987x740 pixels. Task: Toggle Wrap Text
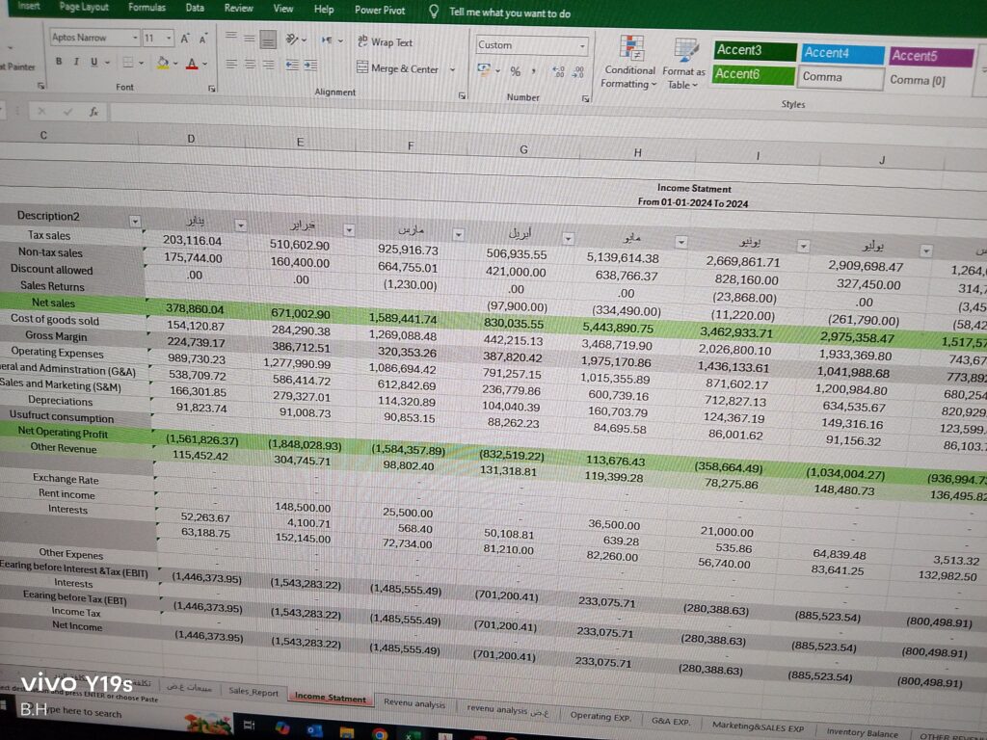point(385,42)
